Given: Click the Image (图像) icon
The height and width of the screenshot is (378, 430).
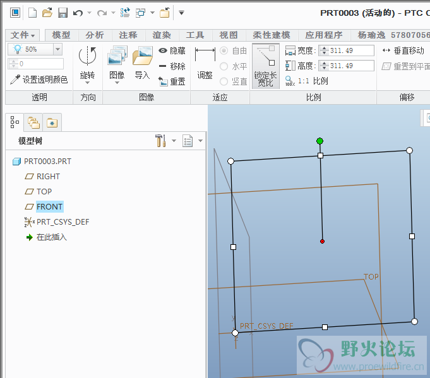Looking at the screenshot, I should [x=117, y=56].
